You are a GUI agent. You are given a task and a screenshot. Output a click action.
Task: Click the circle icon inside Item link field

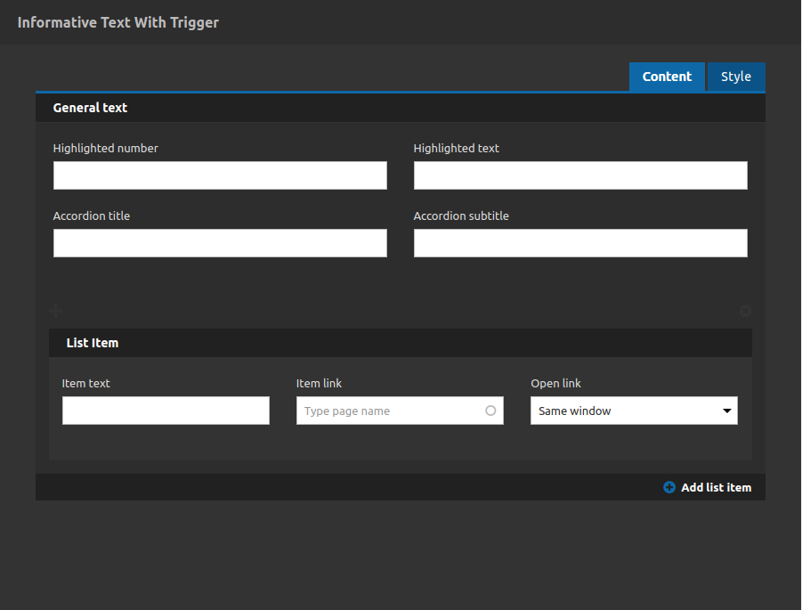click(490, 411)
